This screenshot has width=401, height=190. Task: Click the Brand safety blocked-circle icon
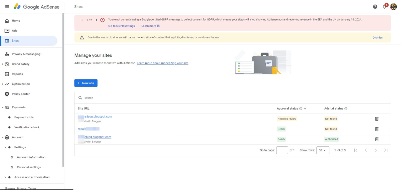point(7,64)
